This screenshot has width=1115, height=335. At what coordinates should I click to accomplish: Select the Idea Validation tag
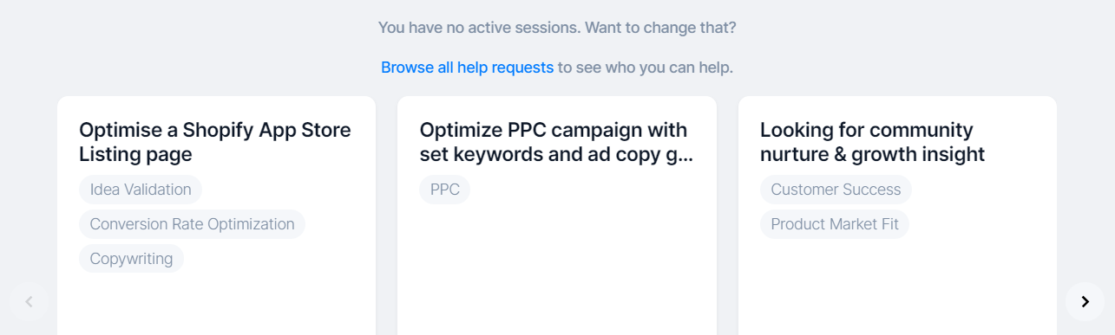pyautogui.click(x=141, y=190)
